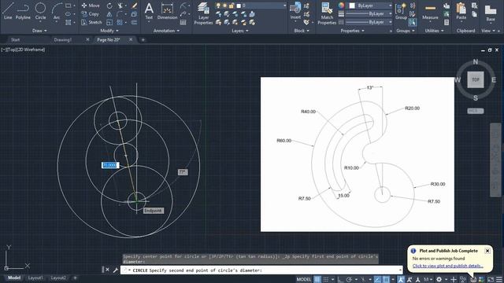Click the Group icon
504x283 pixels.
coord(401,10)
